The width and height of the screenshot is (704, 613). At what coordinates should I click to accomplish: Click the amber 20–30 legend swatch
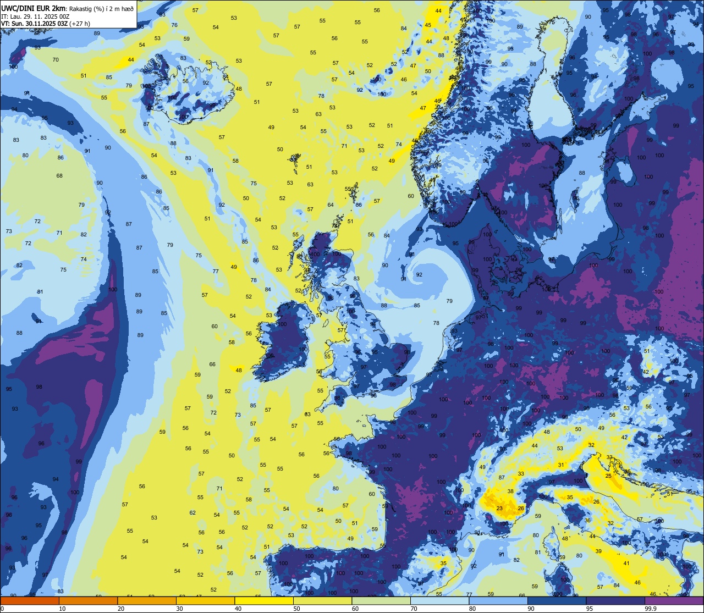tap(147, 600)
